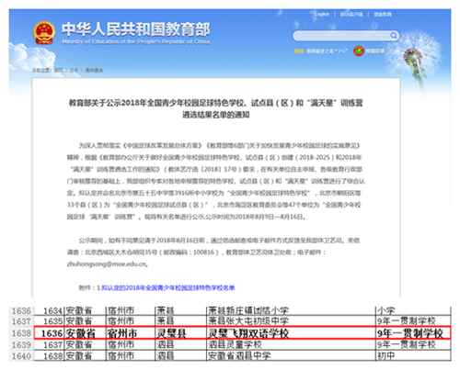Select spreadsheet row header 1640
Viewport: 460px width, 370px height.
21,356
